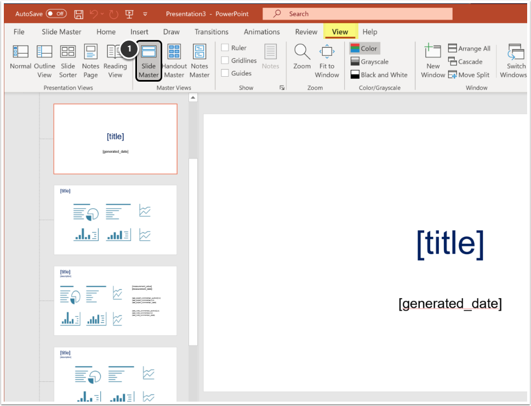Enable Guides display
The height and width of the screenshot is (406, 531).
pyautogui.click(x=224, y=73)
